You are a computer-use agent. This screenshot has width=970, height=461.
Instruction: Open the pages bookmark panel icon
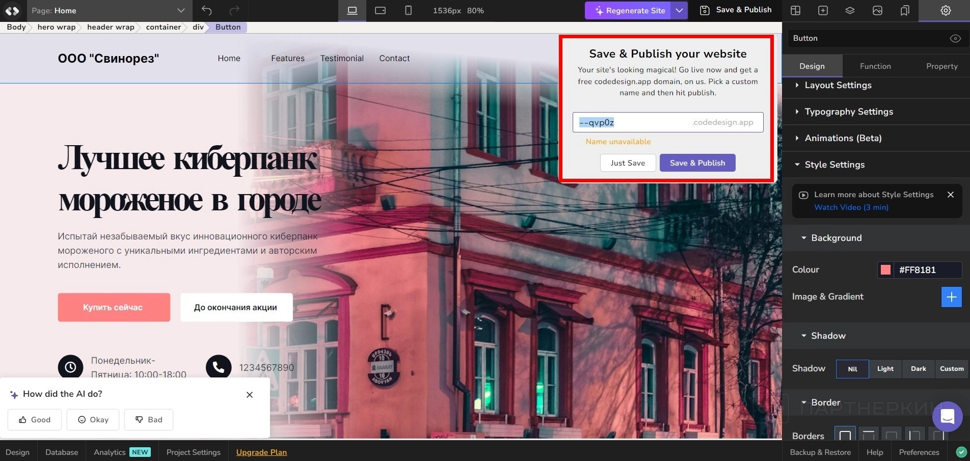(x=905, y=10)
